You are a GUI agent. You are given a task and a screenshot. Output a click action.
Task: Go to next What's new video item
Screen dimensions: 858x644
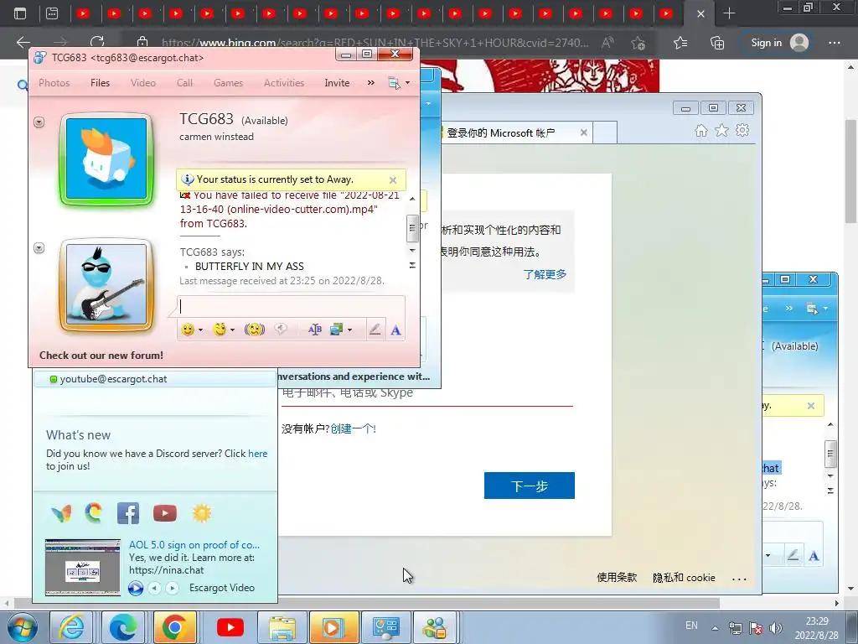coord(173,588)
